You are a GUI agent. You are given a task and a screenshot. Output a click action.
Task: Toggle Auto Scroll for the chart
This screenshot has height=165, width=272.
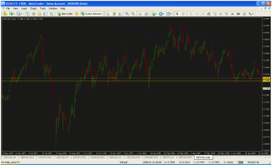tap(140, 14)
